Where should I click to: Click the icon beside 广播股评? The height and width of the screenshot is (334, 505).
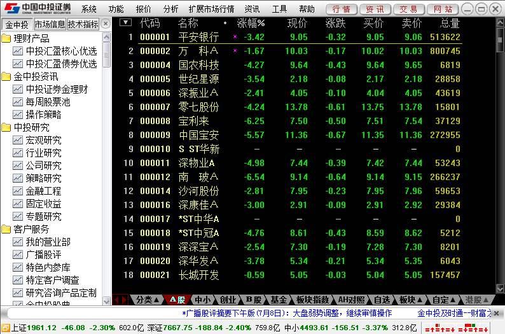click(x=18, y=254)
